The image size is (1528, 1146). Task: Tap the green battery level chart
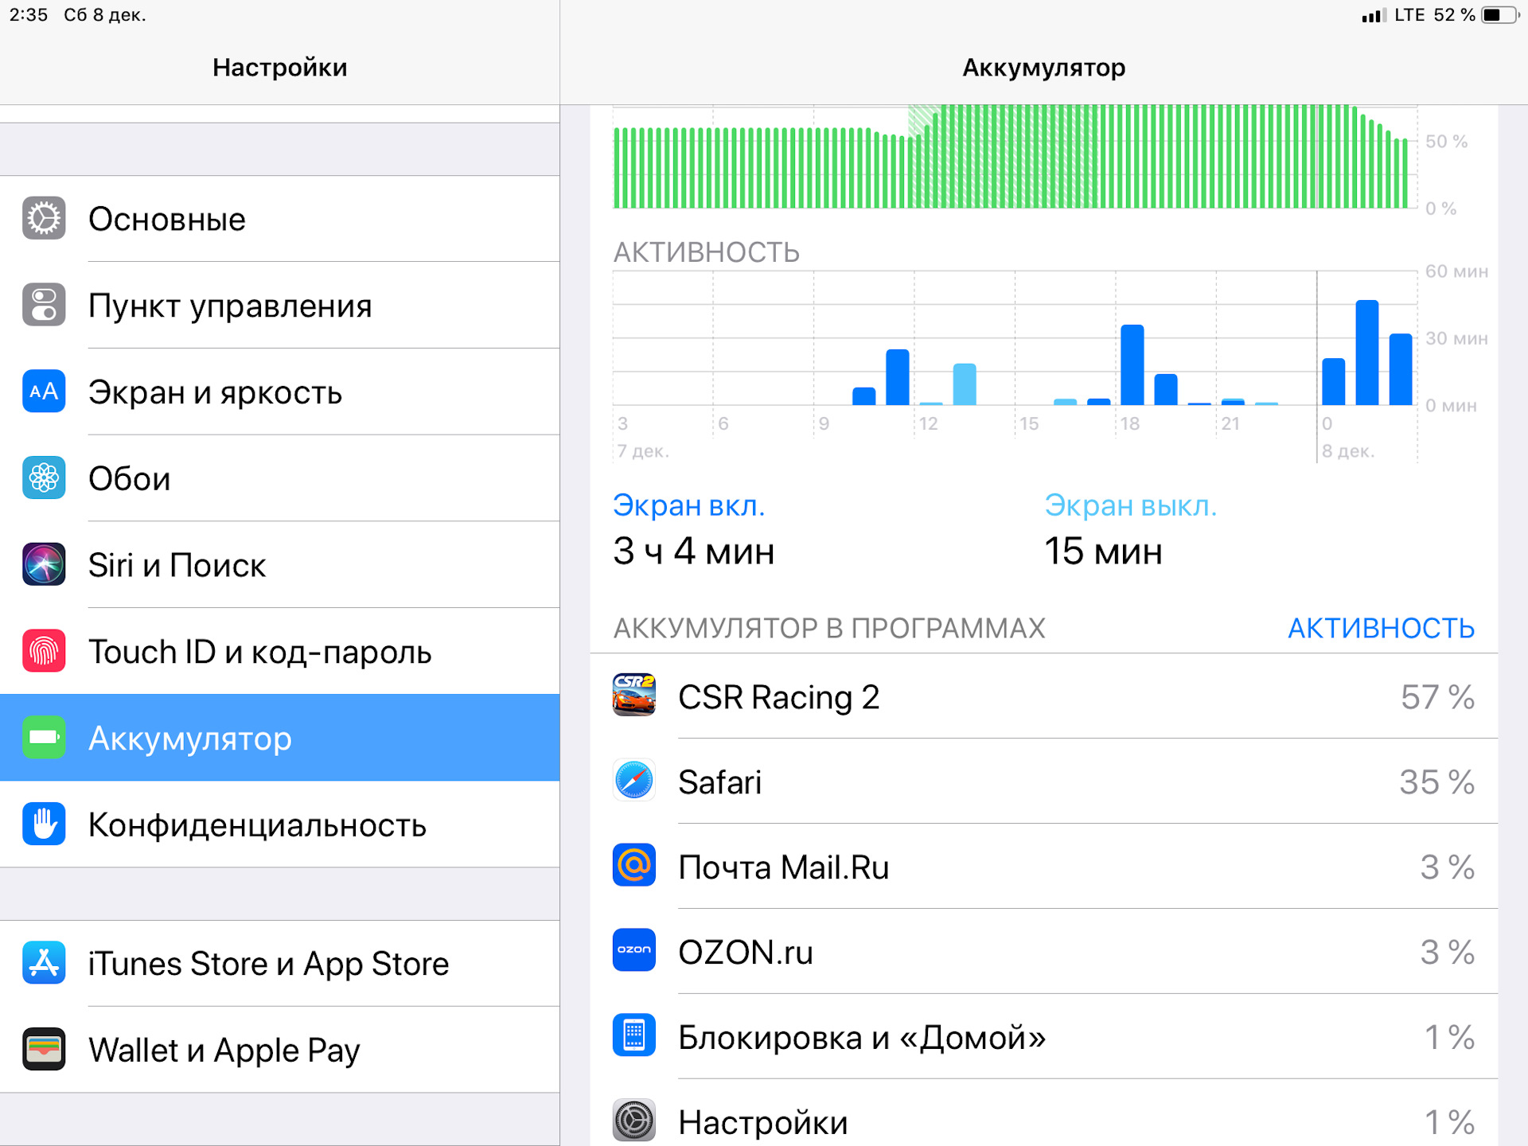(1011, 159)
